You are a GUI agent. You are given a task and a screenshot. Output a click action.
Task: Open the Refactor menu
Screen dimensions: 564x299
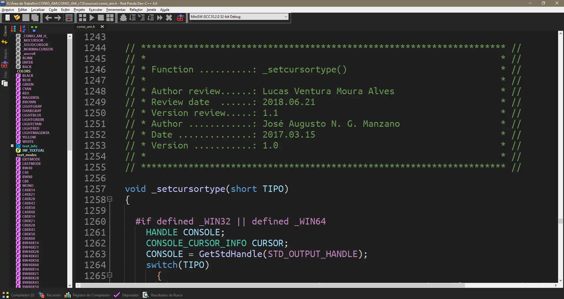click(136, 10)
